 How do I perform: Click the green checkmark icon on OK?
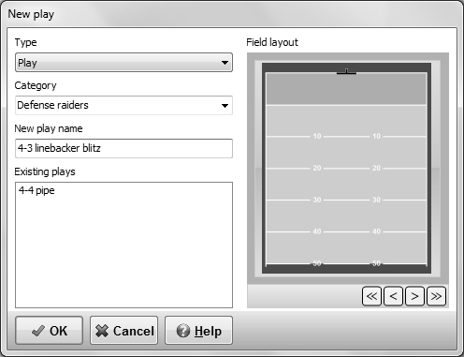[x=38, y=331]
